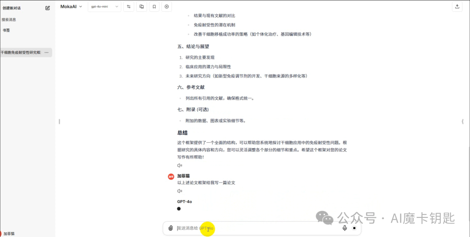Select the 干细胞免疫耐受性研究框 conversation
This screenshot has height=237, width=470.
[x=21, y=53]
